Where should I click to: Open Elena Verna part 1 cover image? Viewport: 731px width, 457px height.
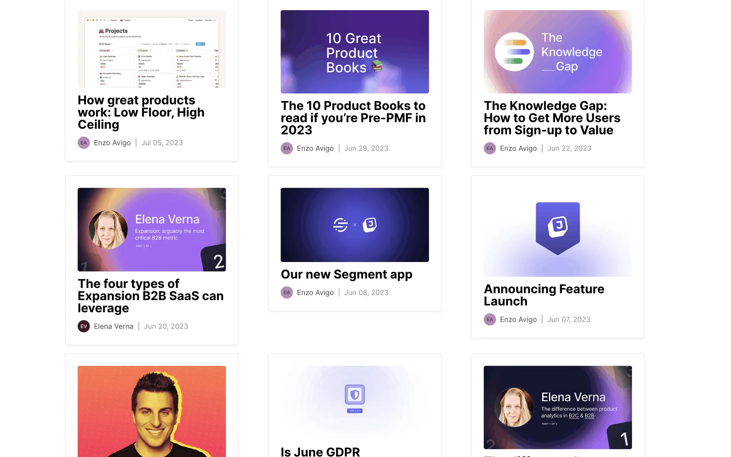point(558,407)
